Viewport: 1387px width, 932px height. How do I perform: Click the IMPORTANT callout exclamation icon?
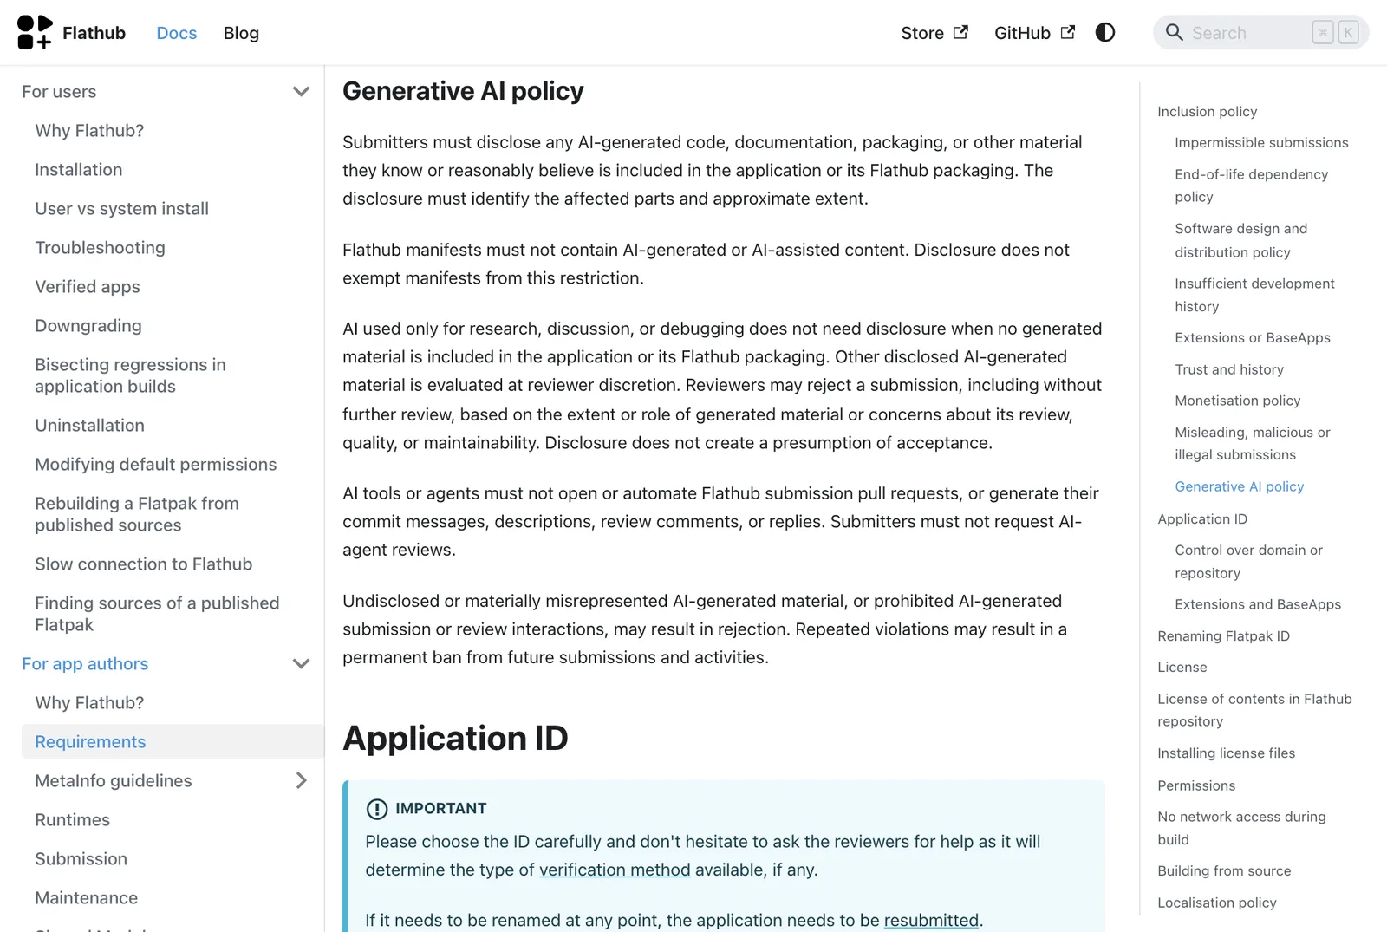377,809
